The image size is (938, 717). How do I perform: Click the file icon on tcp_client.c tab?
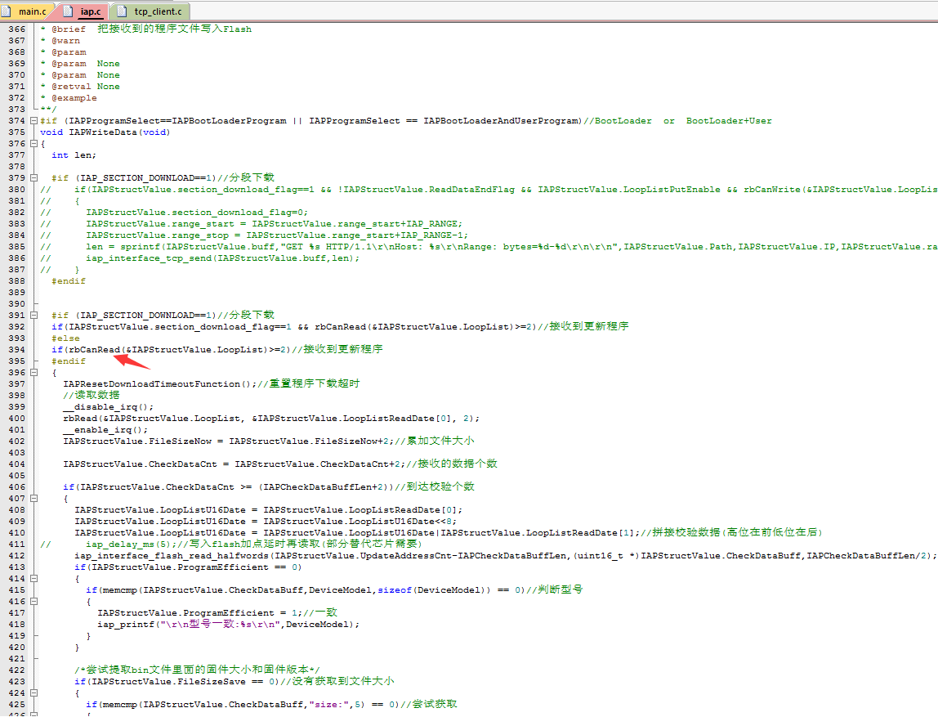122,11
